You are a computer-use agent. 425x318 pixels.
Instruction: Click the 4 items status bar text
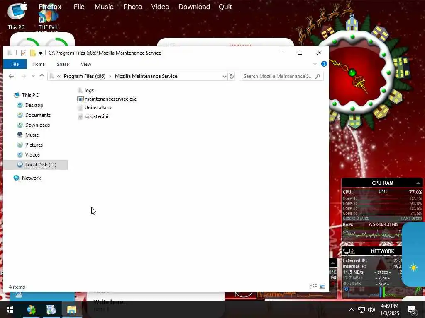tap(17, 287)
